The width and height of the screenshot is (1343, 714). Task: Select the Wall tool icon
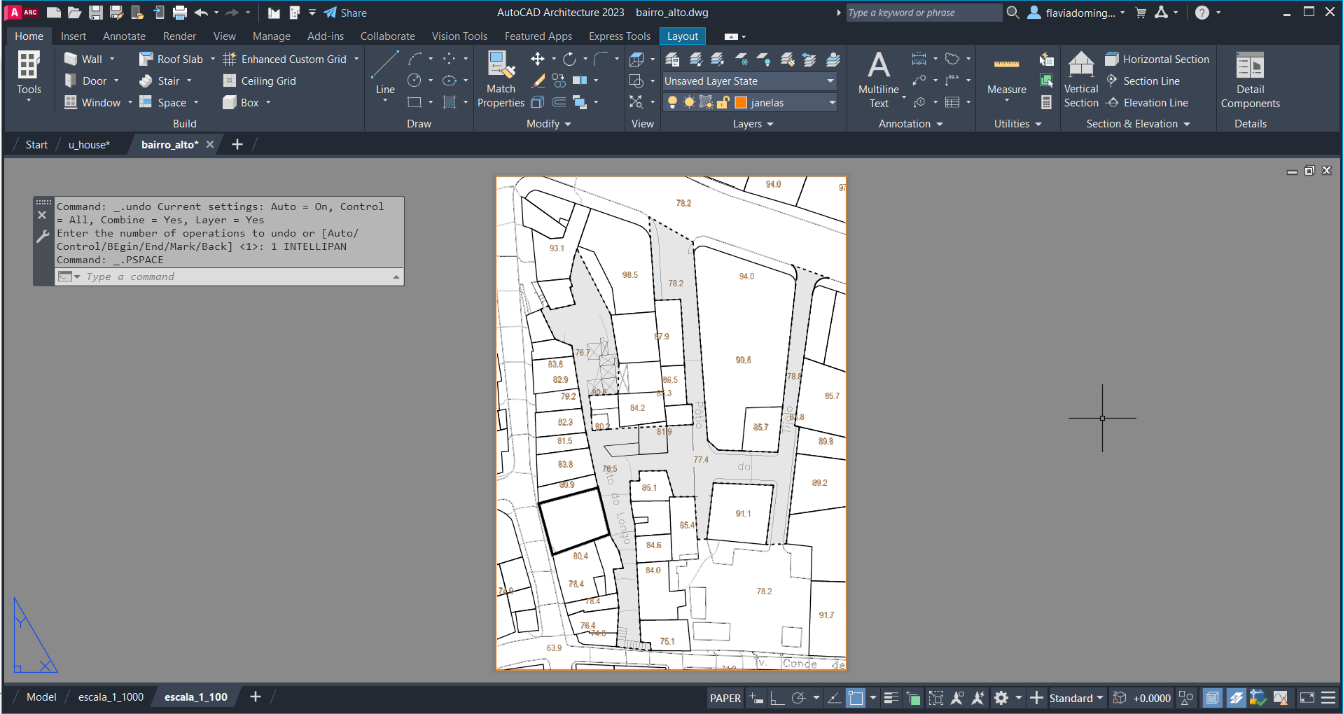(x=71, y=59)
